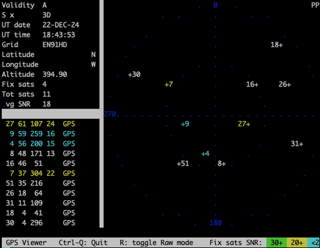Select satellite row 7 37 304 22
Viewport: 320px width, 248px height.
click(42, 173)
